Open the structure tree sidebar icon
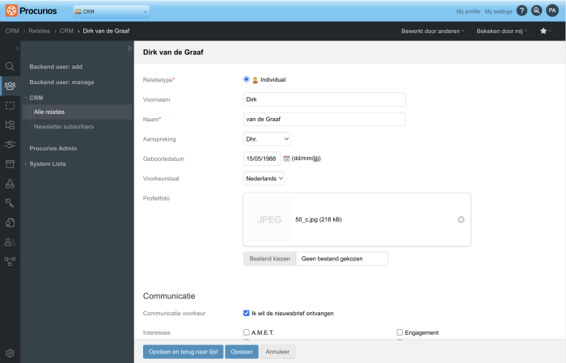 click(10, 125)
